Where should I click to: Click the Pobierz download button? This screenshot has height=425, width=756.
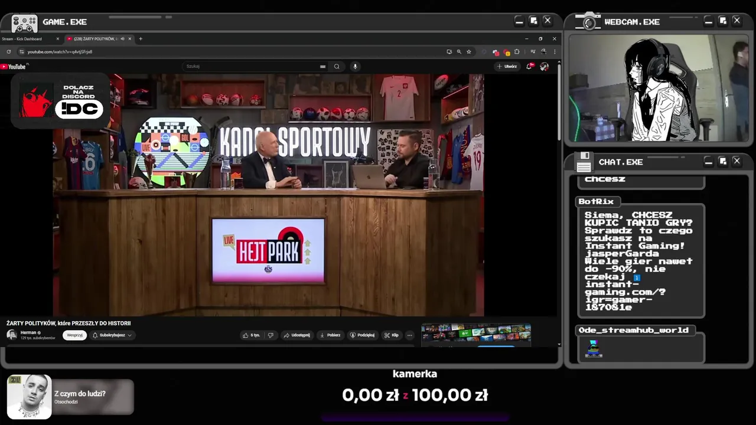(330, 335)
